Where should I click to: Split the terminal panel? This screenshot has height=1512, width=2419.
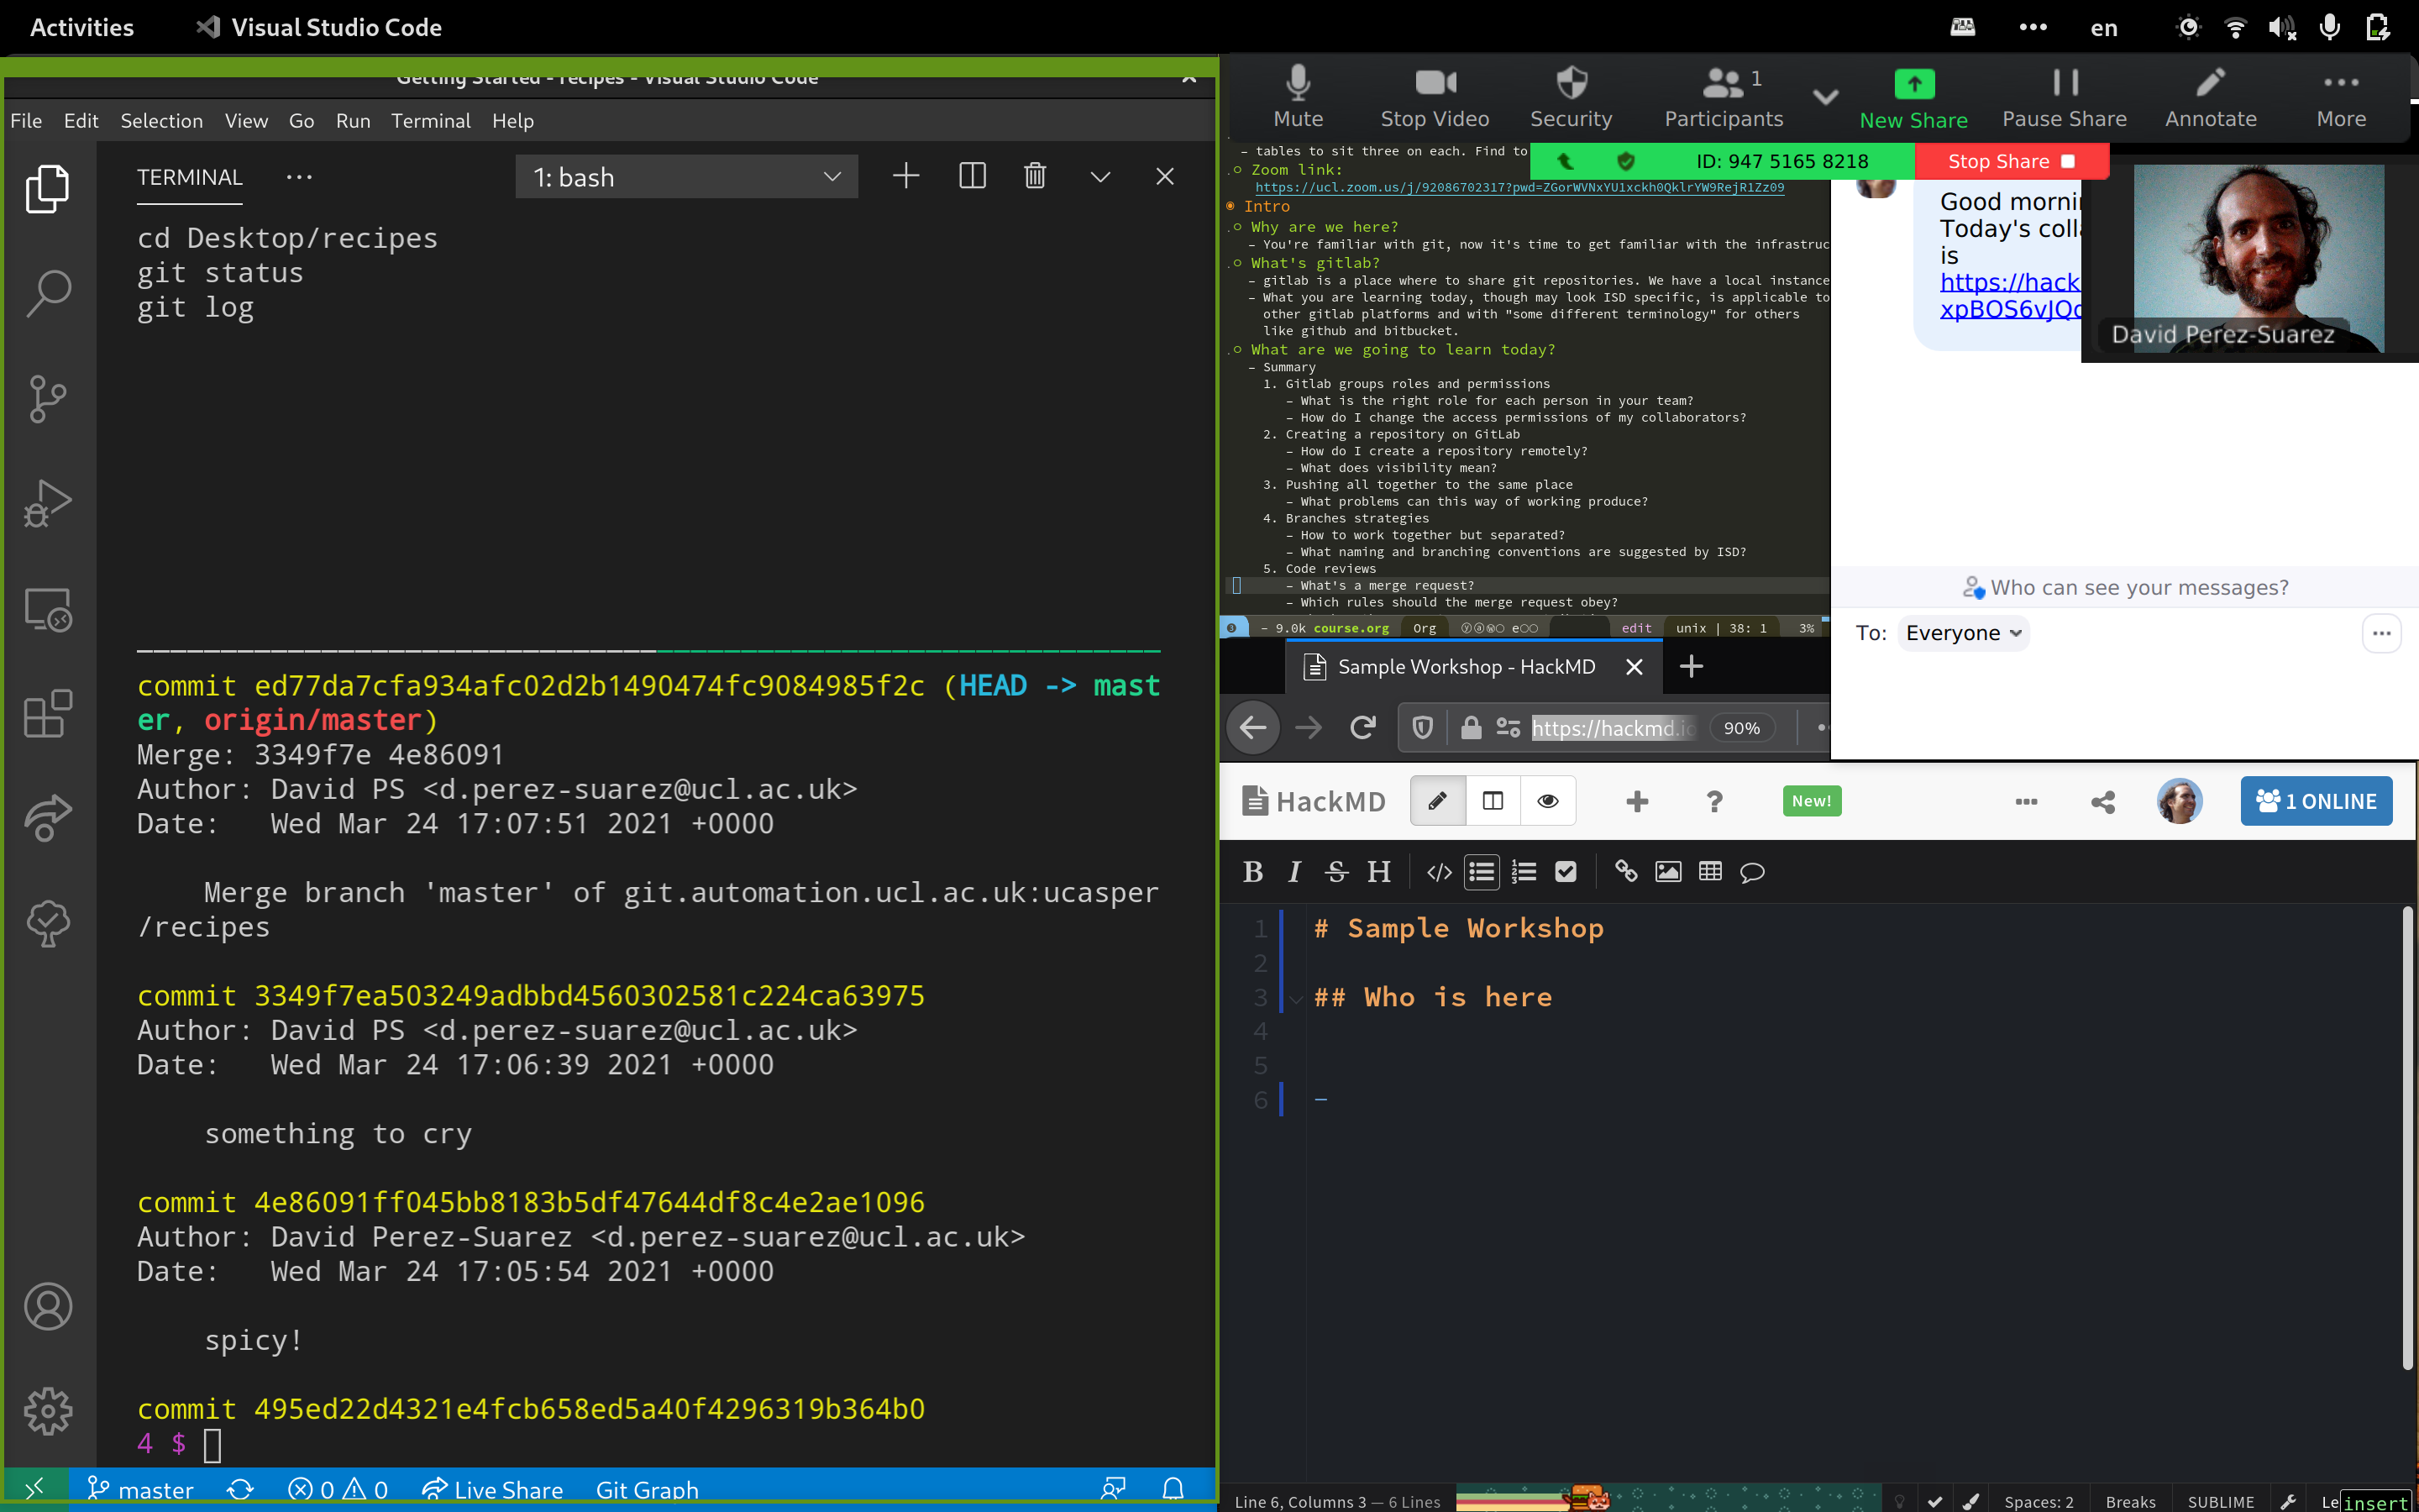(972, 176)
